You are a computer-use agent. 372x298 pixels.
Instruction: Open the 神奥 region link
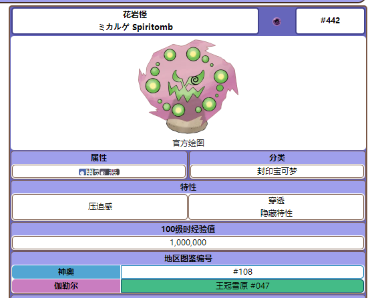66,272
